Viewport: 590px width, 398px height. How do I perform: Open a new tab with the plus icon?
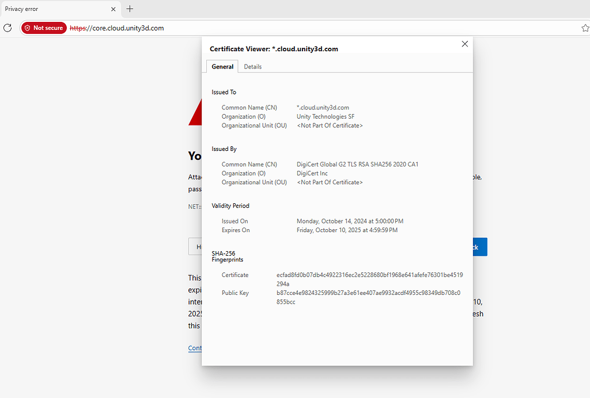click(130, 9)
